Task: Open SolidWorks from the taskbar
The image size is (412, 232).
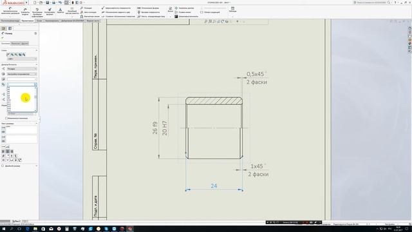Action: tap(130, 229)
